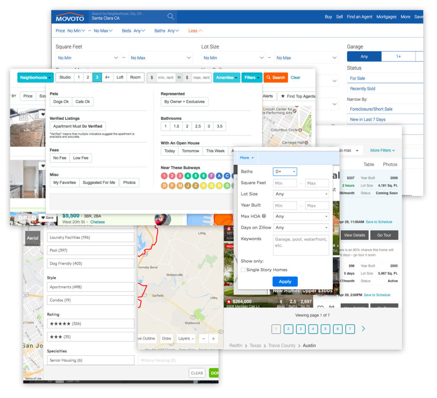Zoom out the map with minus button

(x=204, y=339)
